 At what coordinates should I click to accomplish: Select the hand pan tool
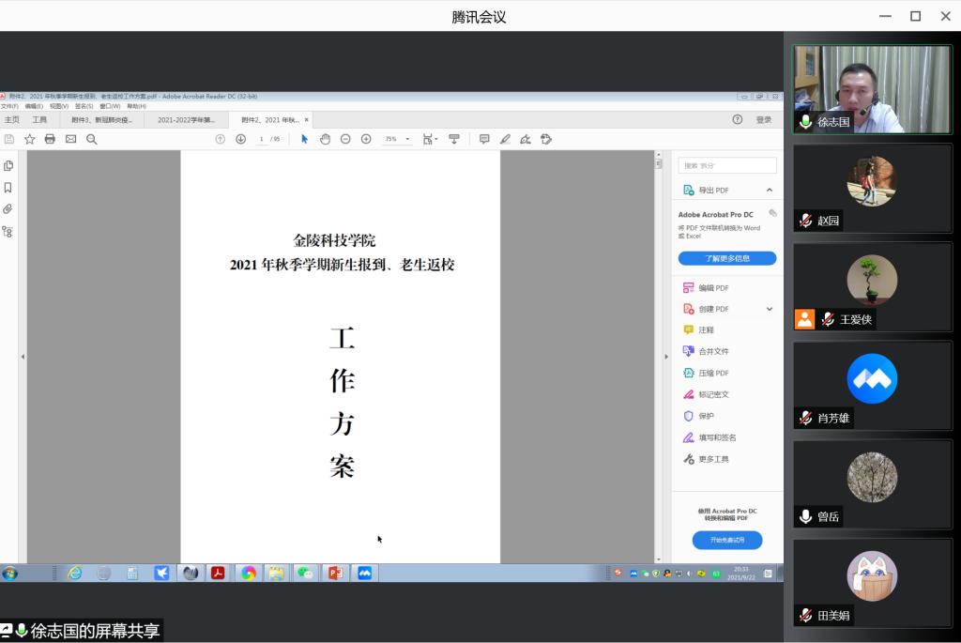[x=325, y=139]
